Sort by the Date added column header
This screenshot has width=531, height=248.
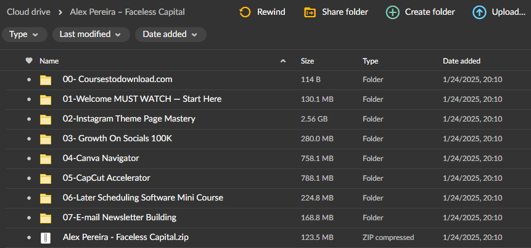(461, 61)
